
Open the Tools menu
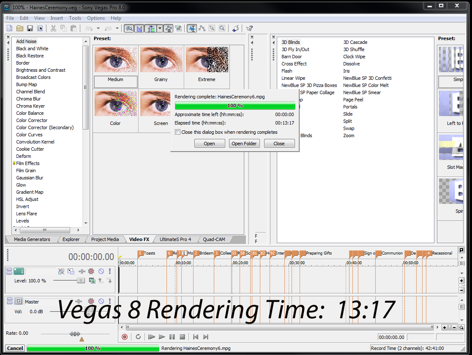click(x=75, y=18)
